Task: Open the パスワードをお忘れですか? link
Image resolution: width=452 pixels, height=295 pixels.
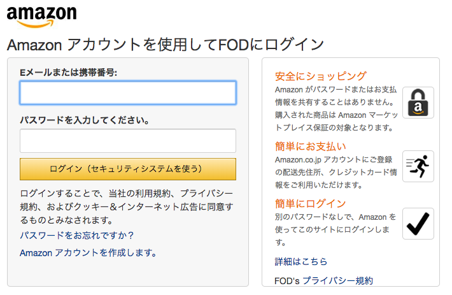Action: point(76,235)
